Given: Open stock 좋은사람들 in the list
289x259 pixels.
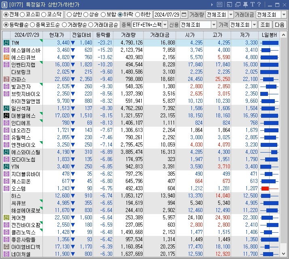Looking at the screenshot, I should click(x=23, y=240).
